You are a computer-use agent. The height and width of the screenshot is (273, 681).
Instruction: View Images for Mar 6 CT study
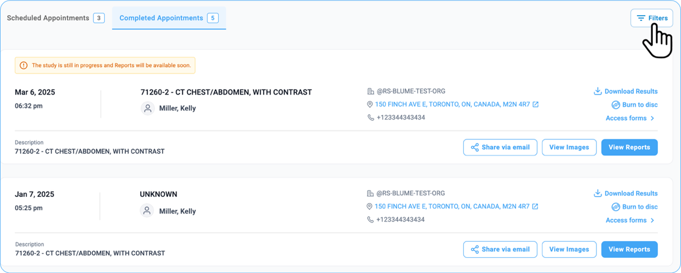tap(569, 147)
